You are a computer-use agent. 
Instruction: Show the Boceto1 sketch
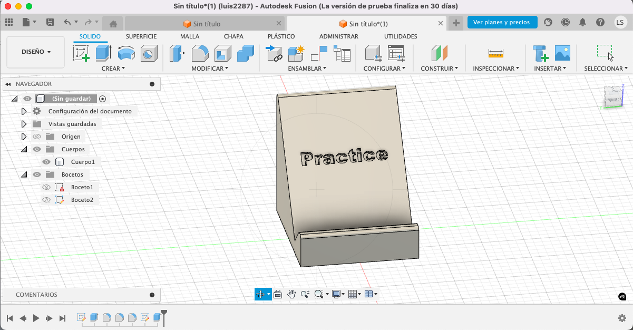coord(46,187)
